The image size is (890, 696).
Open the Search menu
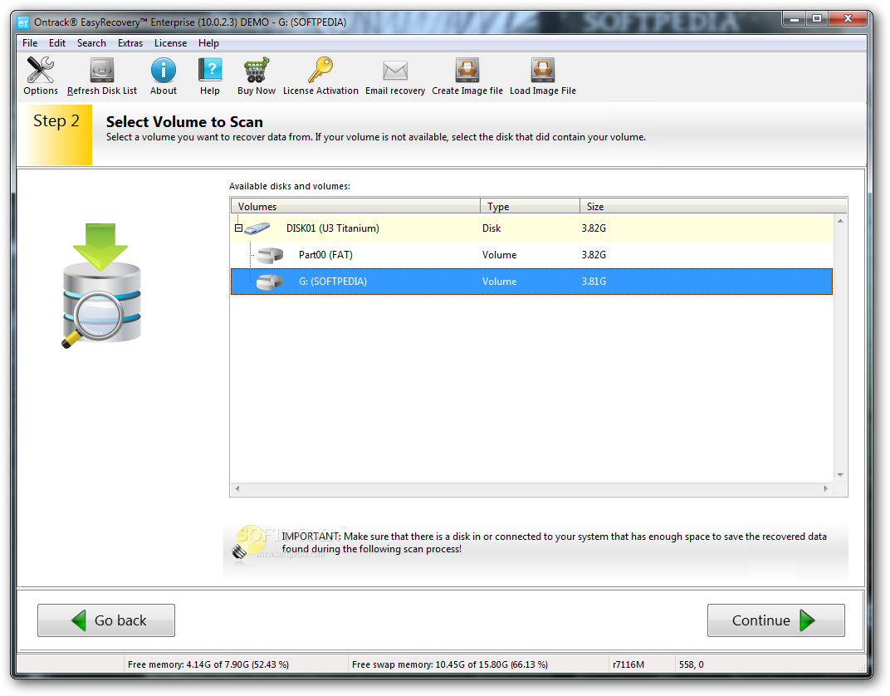[91, 43]
